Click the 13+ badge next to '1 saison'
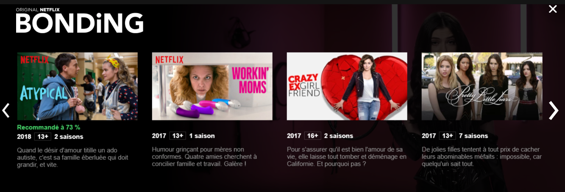 click(x=178, y=136)
